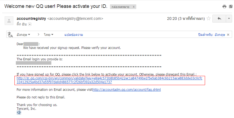Star this message from accountregistry
Viewport: 234px width, 118px height.
209,18
